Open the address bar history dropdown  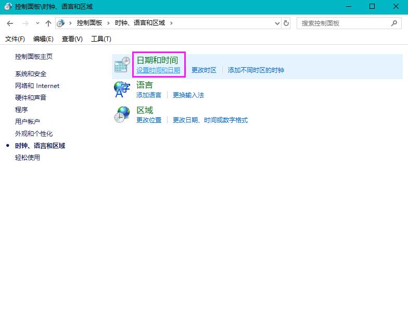pyautogui.click(x=277, y=23)
